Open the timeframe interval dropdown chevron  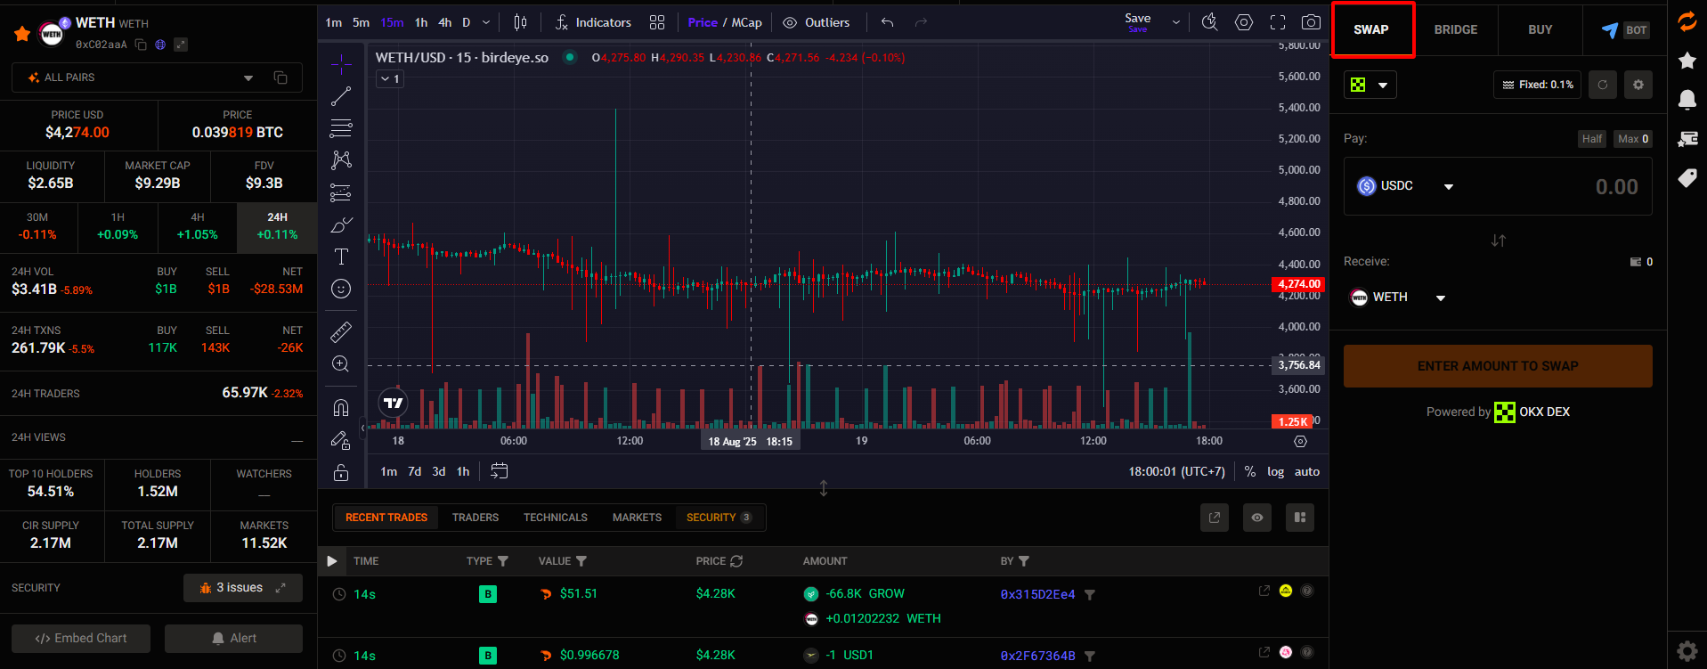tap(485, 22)
